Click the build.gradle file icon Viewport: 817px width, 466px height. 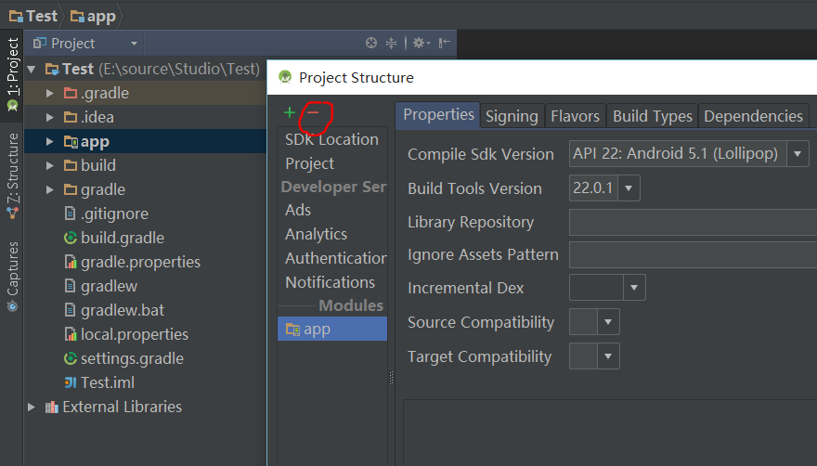[x=71, y=239]
